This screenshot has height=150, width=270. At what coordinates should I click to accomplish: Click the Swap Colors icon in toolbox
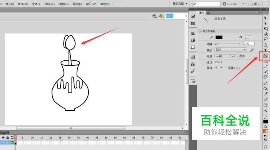(x=265, y=140)
